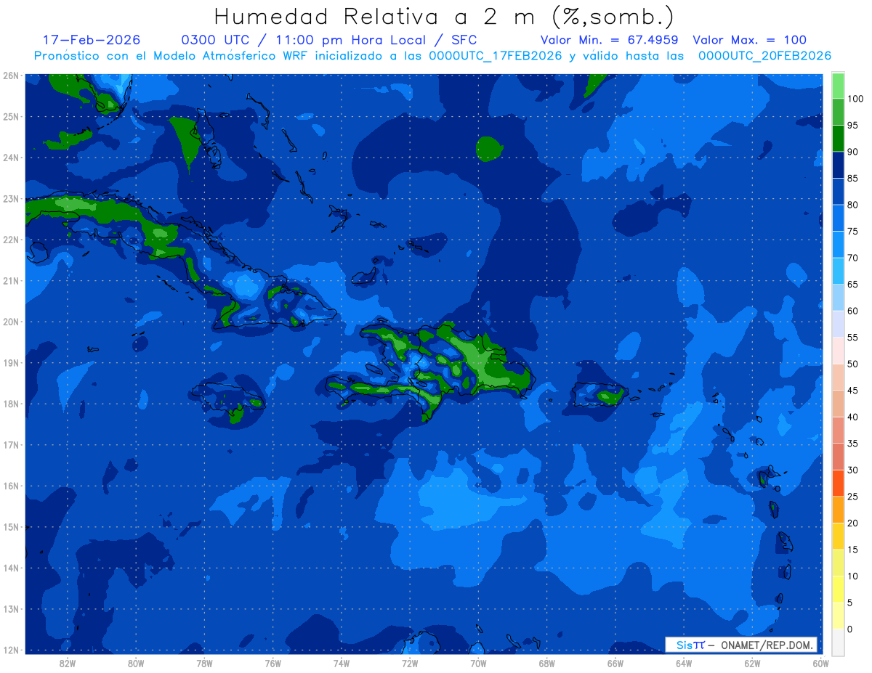Click the longitude label "64W"

[x=684, y=662]
